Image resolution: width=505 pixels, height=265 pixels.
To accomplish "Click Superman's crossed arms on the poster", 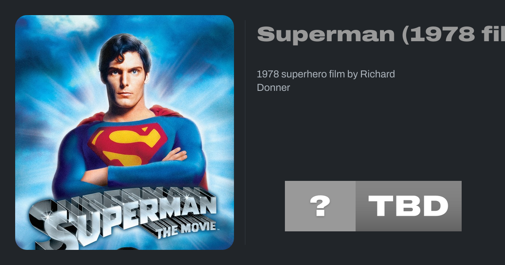I will point(139,168).
